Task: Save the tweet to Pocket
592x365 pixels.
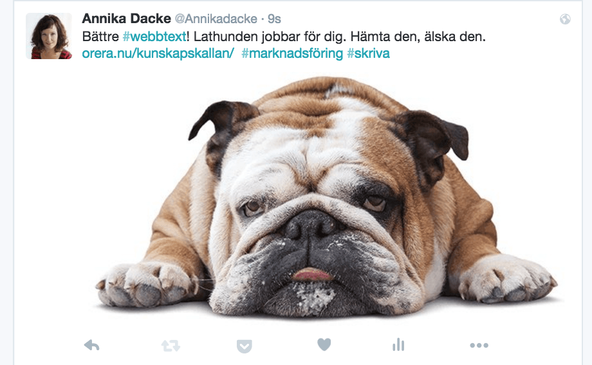Action: click(245, 346)
